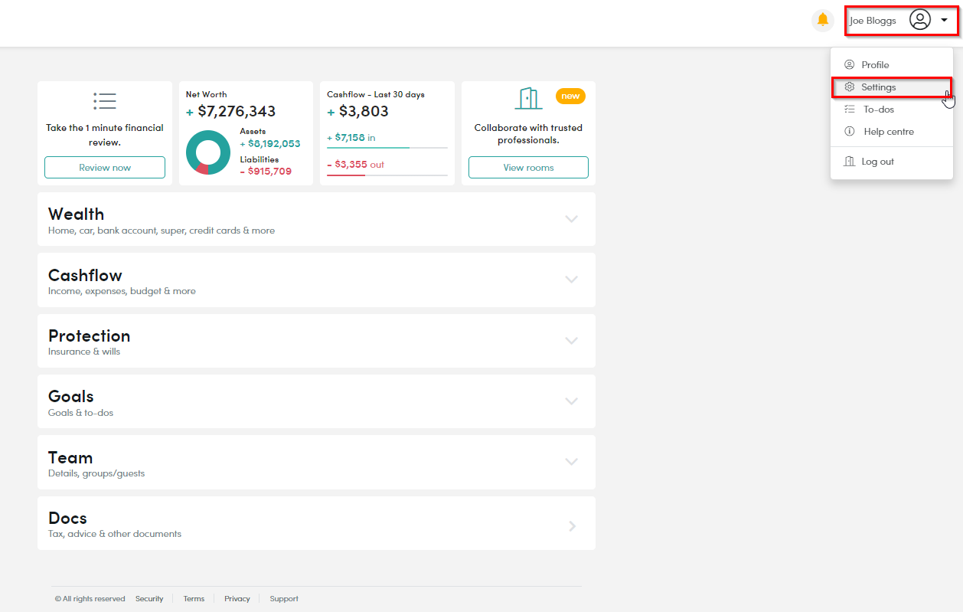This screenshot has width=963, height=612.
Task: Open the Terms footer link
Action: (x=194, y=599)
